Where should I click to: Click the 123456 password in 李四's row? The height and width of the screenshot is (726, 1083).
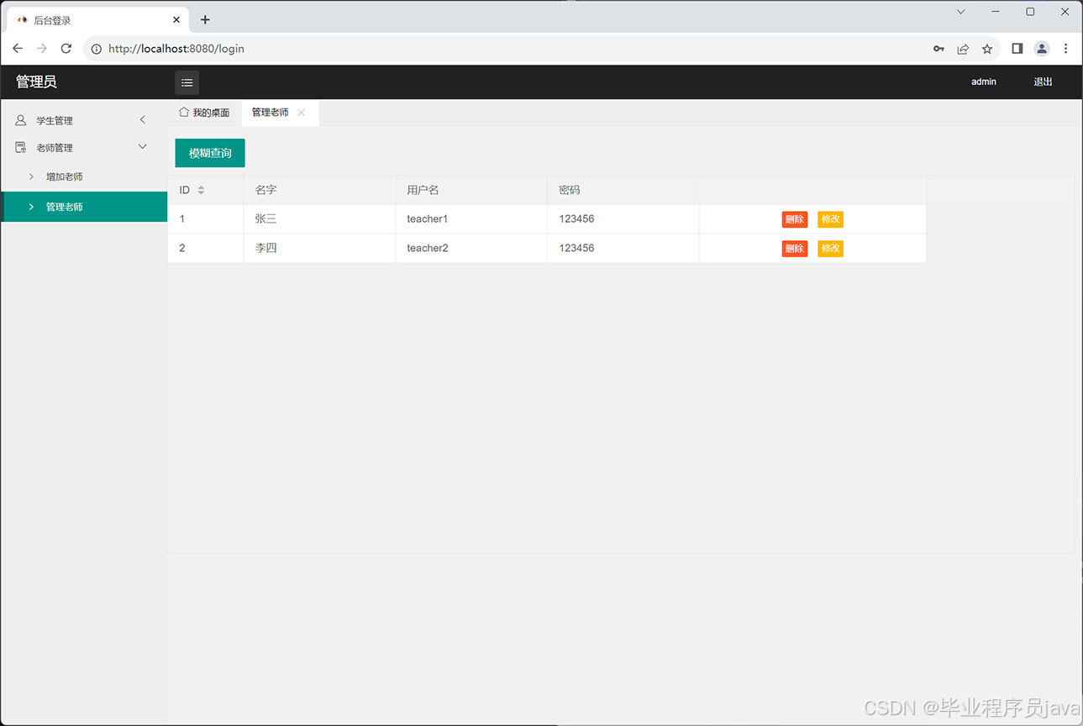(623, 249)
